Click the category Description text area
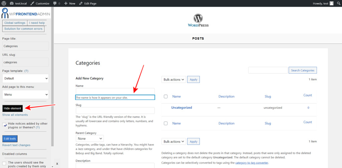This screenshot has width=342, height=168. (115, 165)
